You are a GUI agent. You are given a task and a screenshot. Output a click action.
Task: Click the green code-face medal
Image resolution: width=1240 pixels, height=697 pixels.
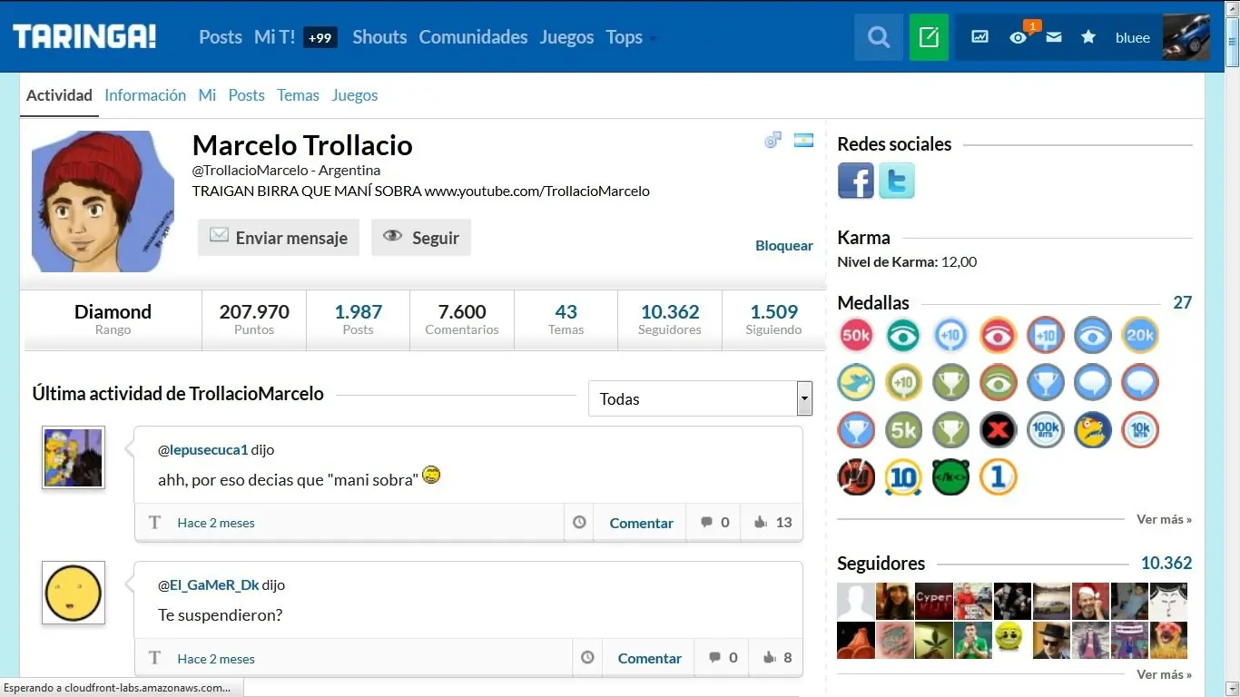[950, 477]
